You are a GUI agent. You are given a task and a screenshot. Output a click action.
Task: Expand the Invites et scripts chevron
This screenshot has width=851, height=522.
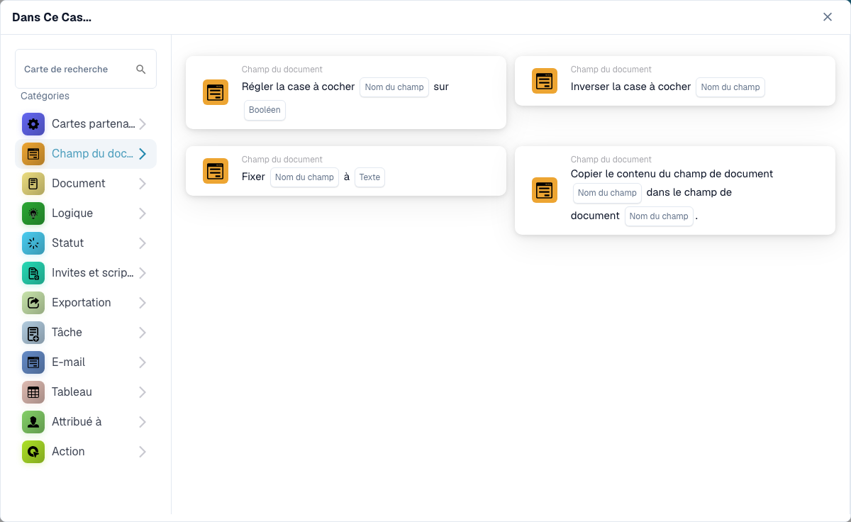tap(143, 273)
